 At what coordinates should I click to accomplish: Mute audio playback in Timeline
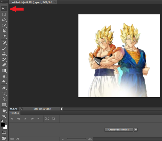click(x=39, y=119)
